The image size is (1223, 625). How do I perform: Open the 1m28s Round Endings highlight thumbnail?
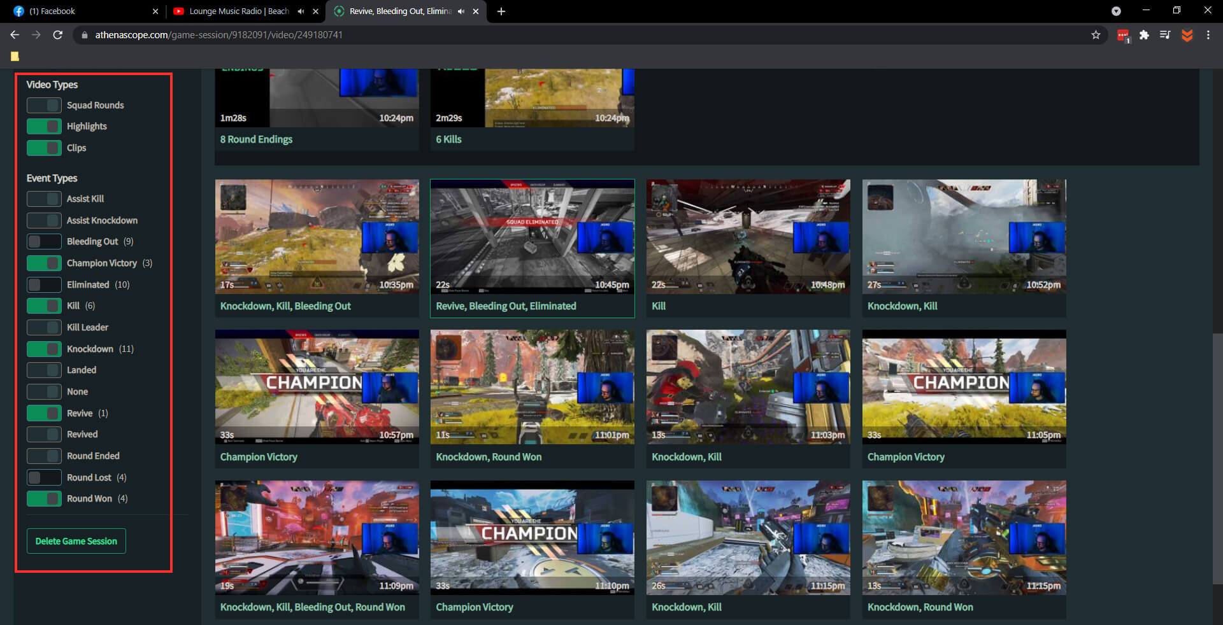click(x=317, y=98)
